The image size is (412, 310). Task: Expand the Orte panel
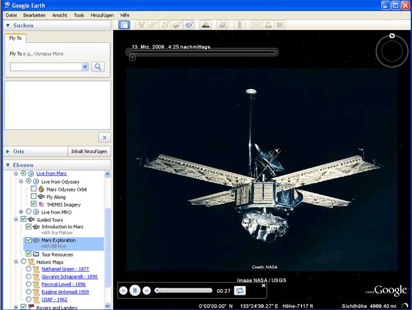[8, 151]
